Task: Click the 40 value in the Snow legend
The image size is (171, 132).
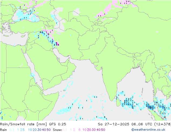Action: [98, 130]
